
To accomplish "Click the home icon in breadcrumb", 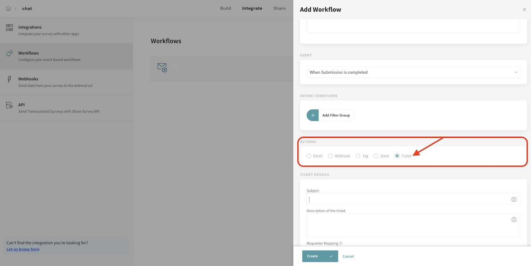I will click(8, 9).
